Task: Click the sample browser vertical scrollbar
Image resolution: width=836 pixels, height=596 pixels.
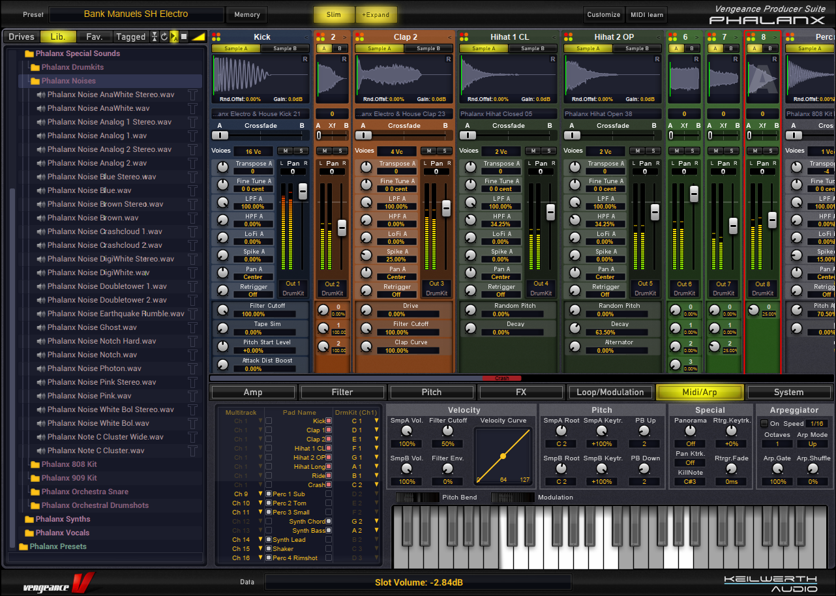Action: pyautogui.click(x=12, y=368)
